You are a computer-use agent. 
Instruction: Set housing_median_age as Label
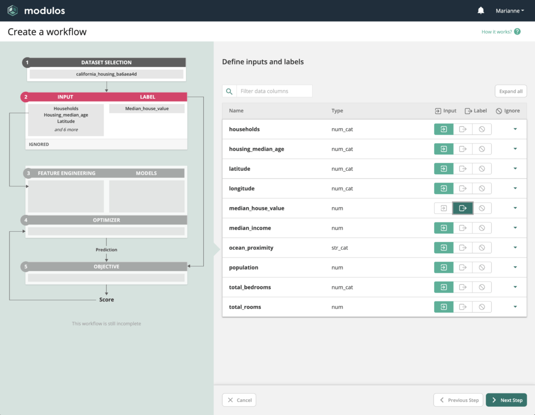click(463, 149)
